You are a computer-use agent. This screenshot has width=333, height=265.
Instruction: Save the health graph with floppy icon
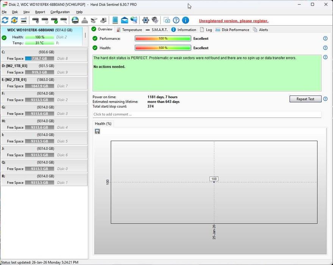97,132
